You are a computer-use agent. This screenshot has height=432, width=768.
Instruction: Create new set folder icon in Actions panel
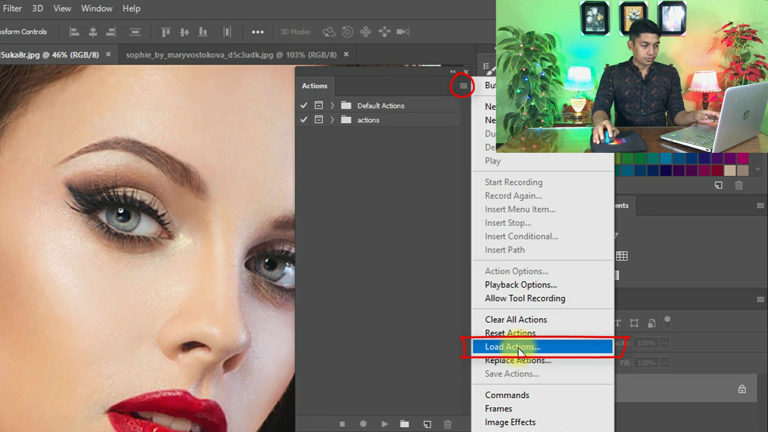404,424
